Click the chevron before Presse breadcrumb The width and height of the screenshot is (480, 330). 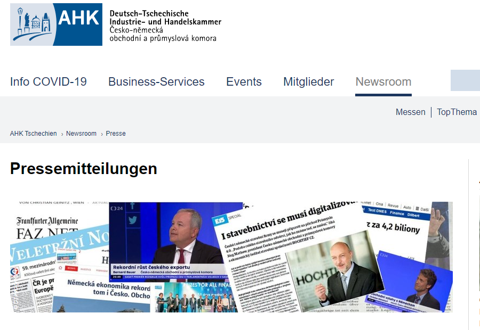click(x=102, y=134)
